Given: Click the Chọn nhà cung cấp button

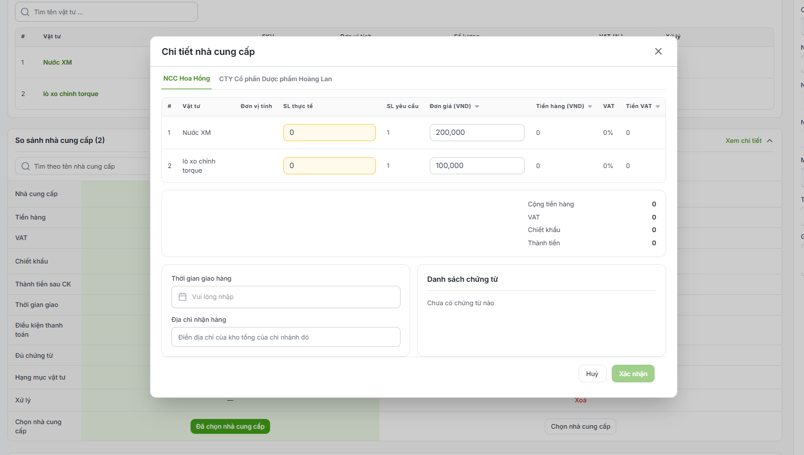Looking at the screenshot, I should click(x=580, y=426).
